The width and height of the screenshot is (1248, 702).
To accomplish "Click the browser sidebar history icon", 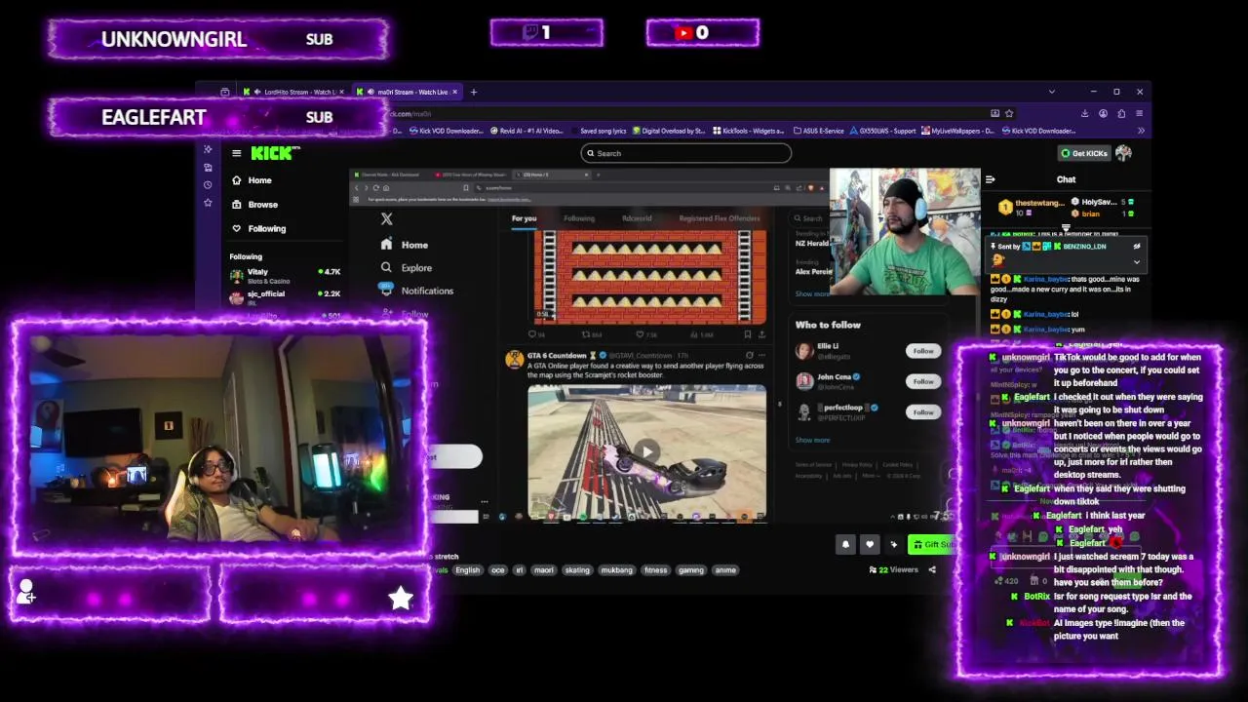I will coord(208,185).
